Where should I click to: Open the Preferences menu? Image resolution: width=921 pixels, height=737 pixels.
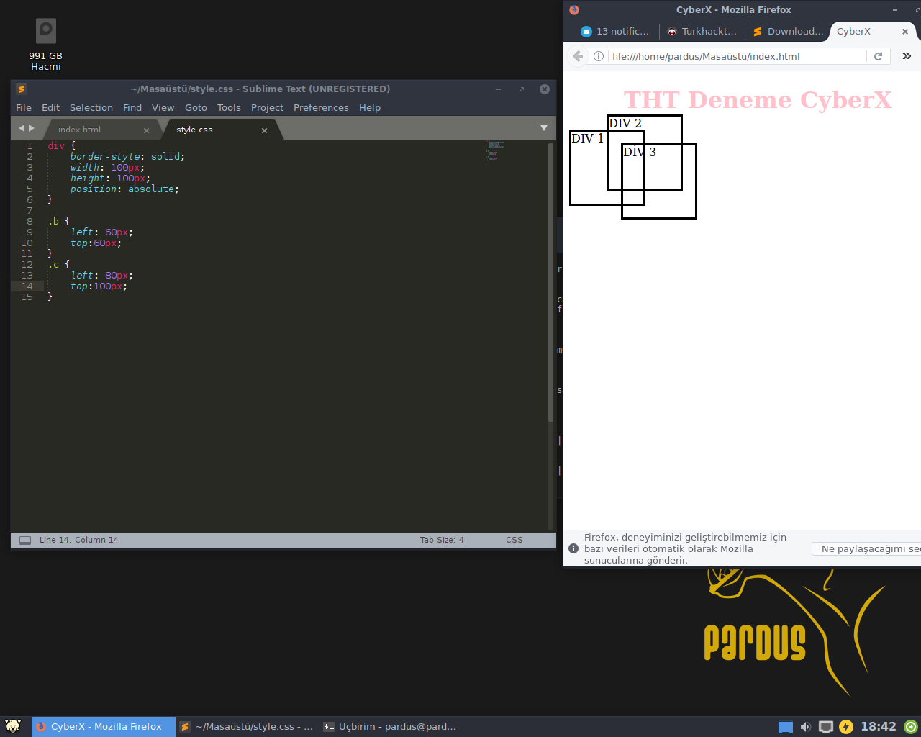pyautogui.click(x=321, y=107)
